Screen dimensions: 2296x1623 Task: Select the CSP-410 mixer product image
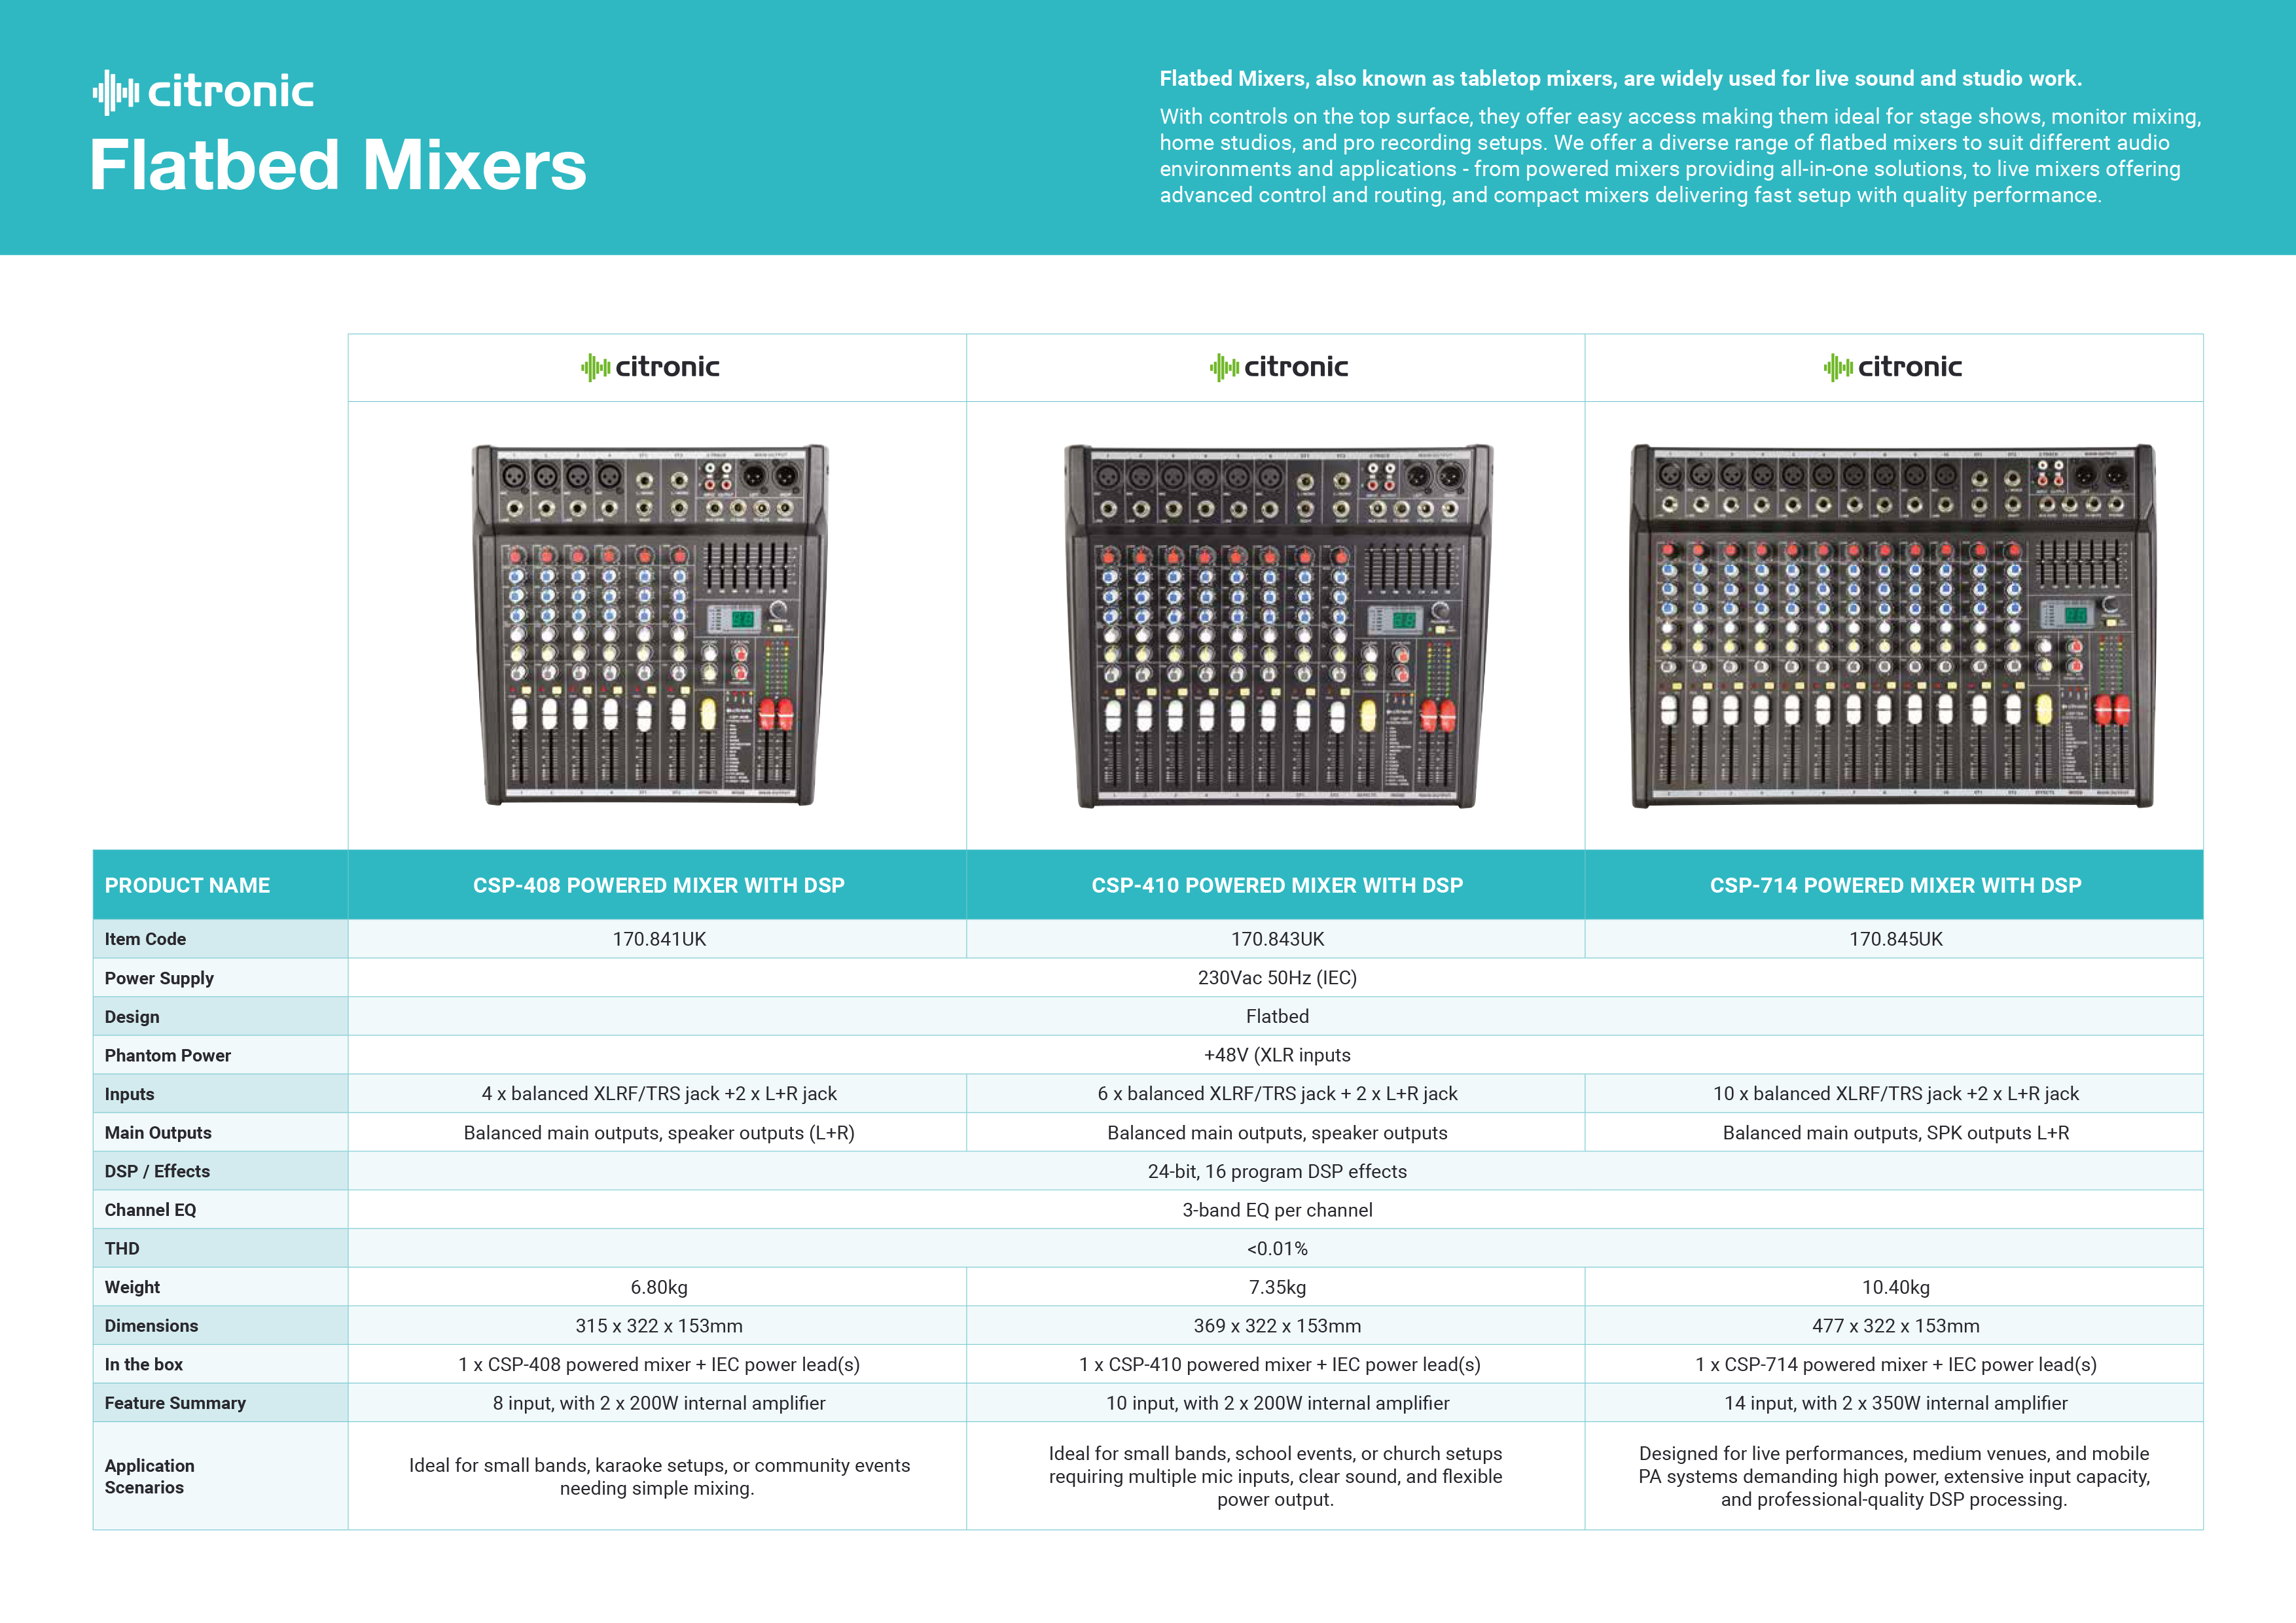click(x=1278, y=625)
